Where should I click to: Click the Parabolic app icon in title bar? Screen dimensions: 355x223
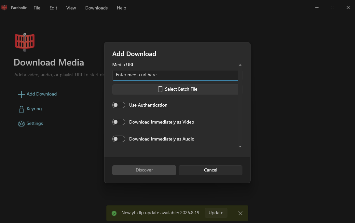tap(4, 8)
